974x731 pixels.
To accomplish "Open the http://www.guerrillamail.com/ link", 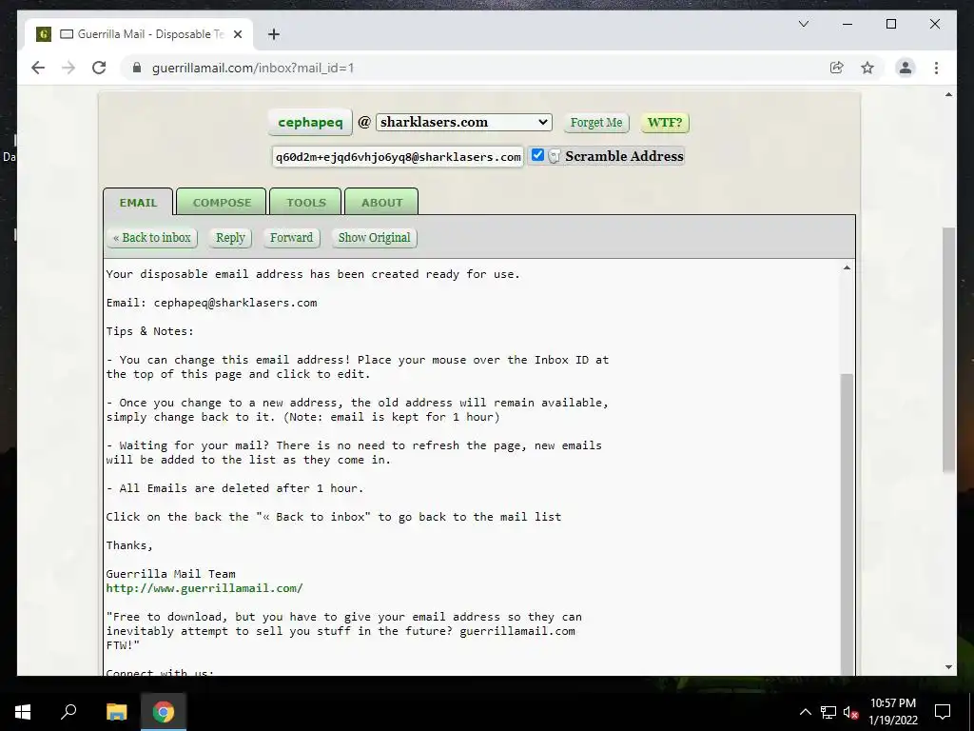I will click(x=205, y=588).
